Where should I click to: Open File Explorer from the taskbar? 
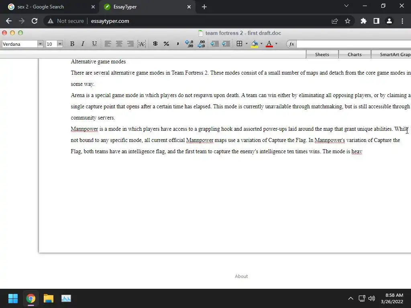[x=49, y=298]
